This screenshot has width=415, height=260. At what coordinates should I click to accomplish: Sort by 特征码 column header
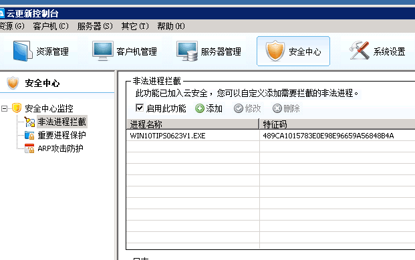pos(337,124)
